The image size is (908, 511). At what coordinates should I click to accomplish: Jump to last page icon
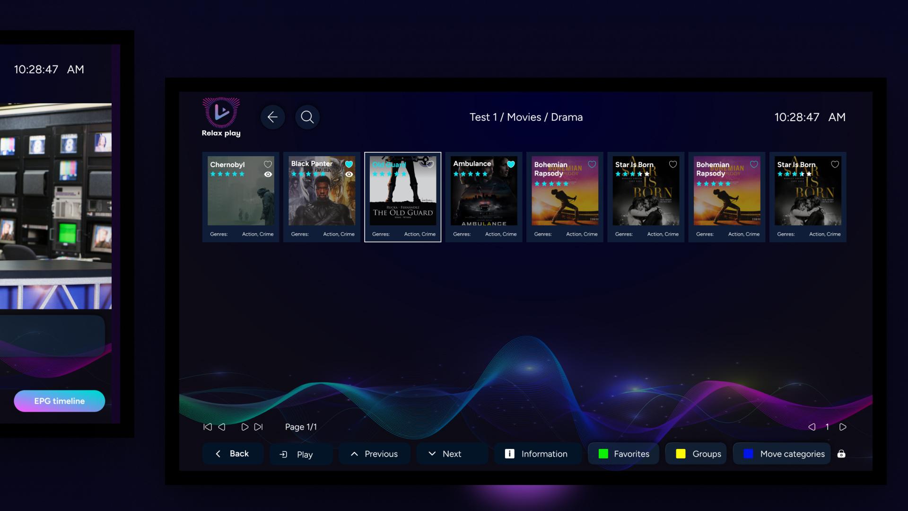pos(258,427)
